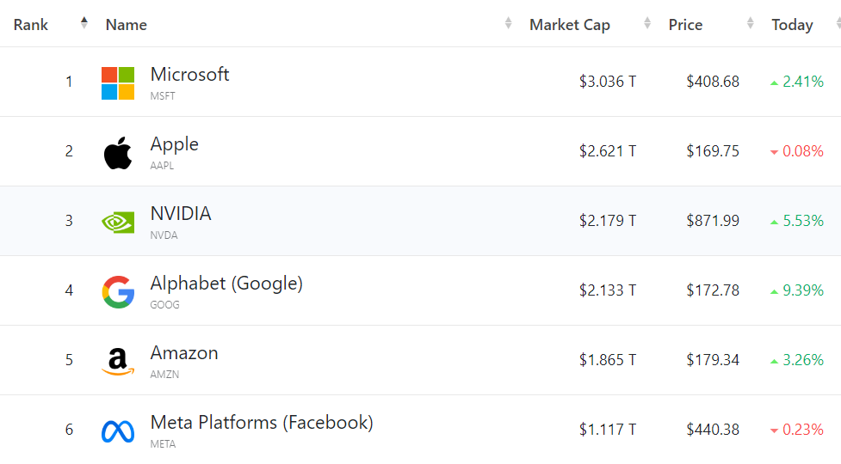The width and height of the screenshot is (841, 464).
Task: Click the NVIDIA logo icon
Action: click(118, 222)
